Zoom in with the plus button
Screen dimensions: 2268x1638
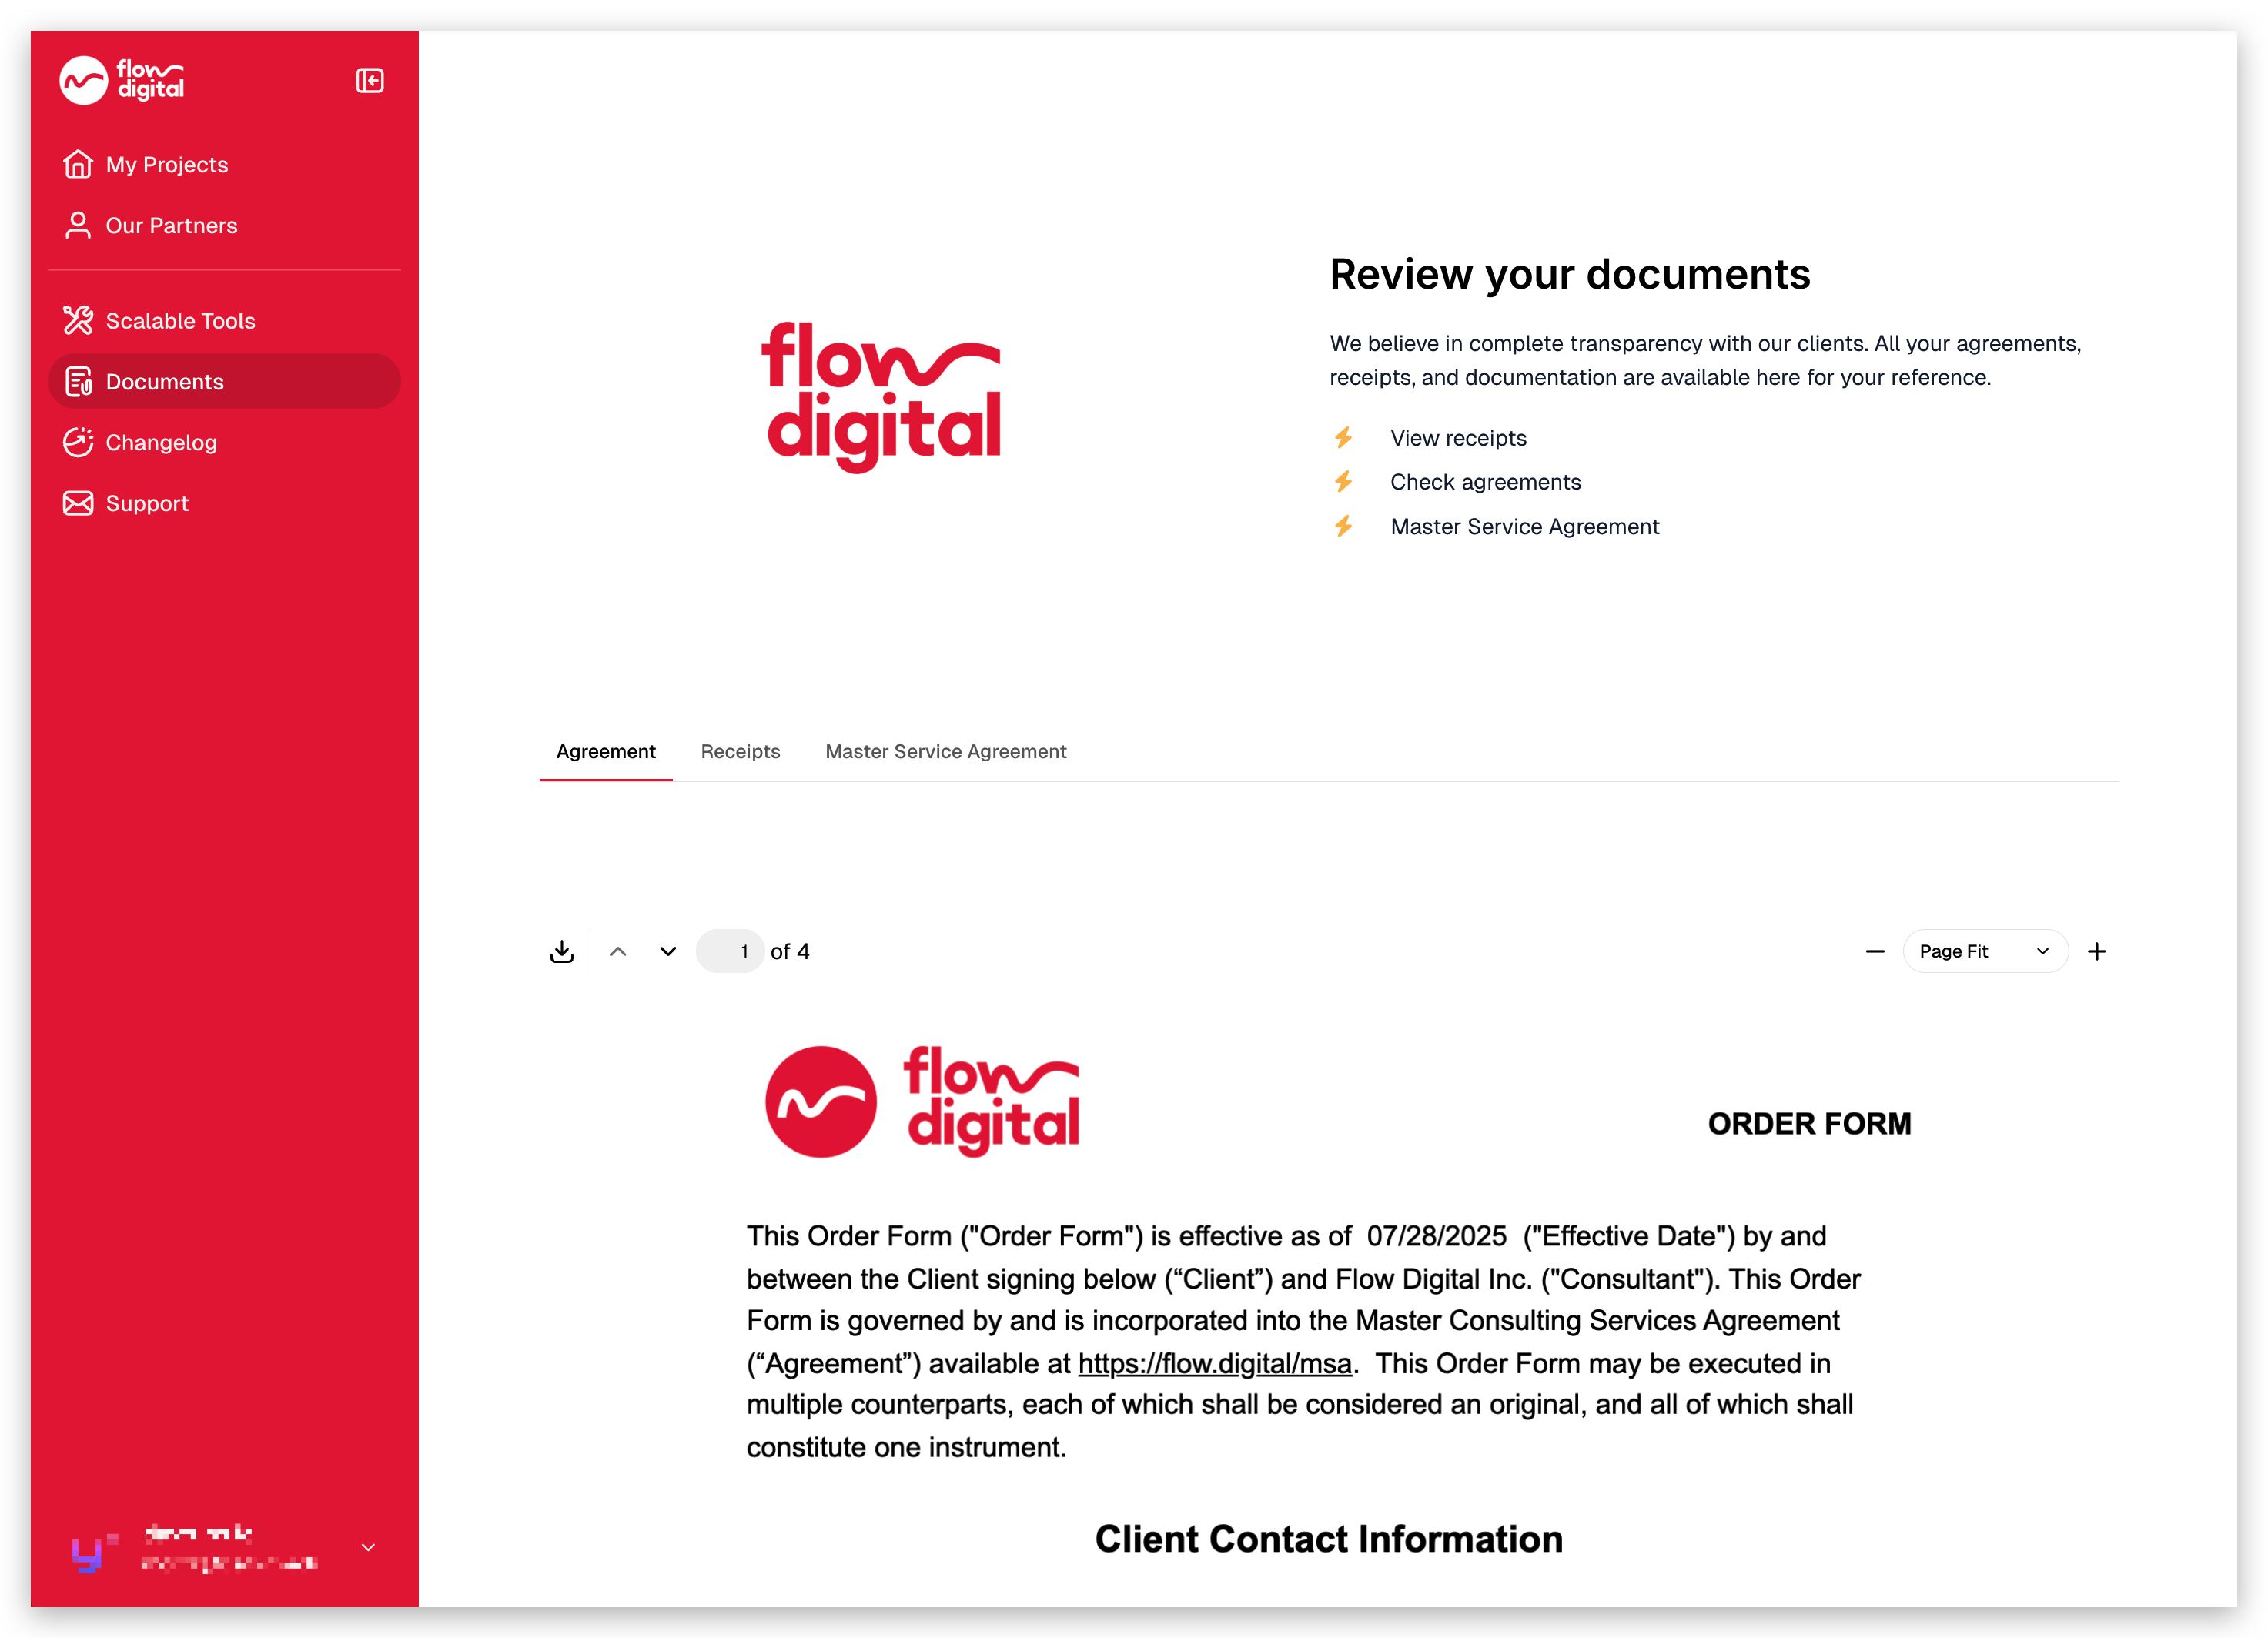click(2097, 951)
